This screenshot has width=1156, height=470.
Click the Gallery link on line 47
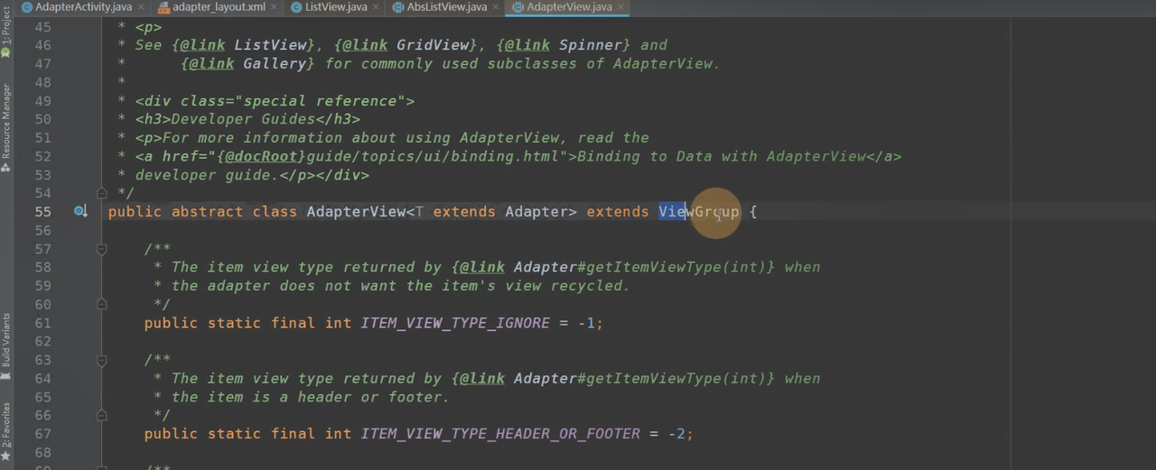[275, 64]
